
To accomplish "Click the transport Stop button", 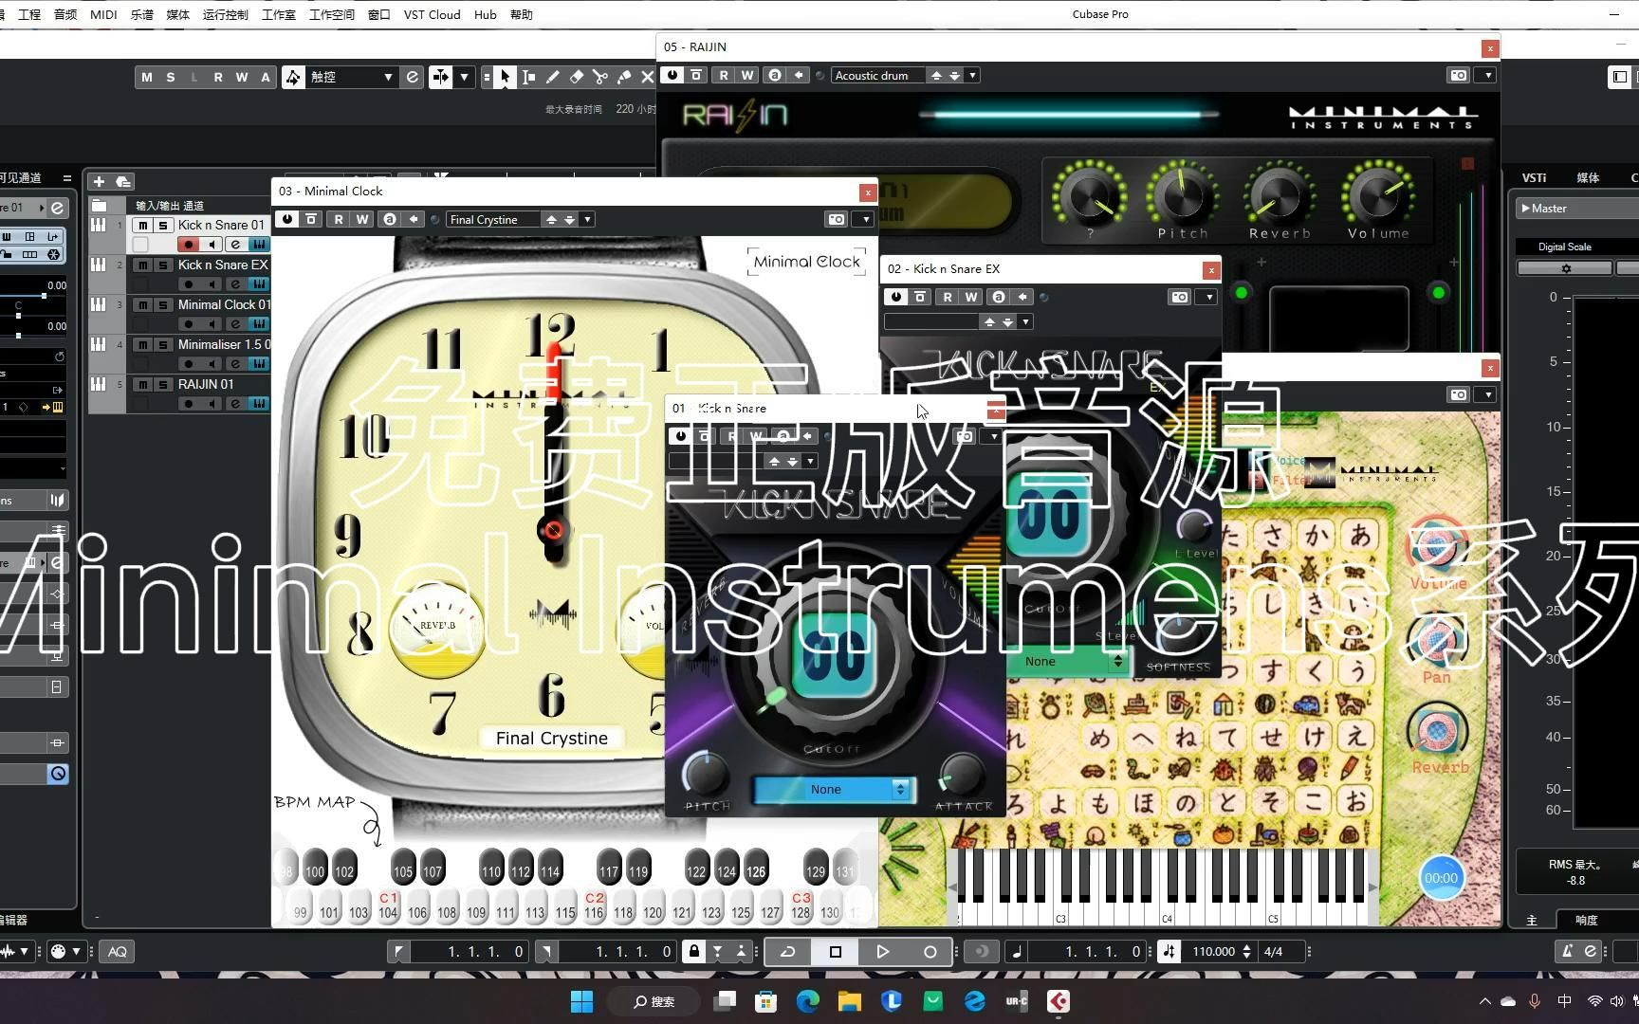I will [835, 951].
